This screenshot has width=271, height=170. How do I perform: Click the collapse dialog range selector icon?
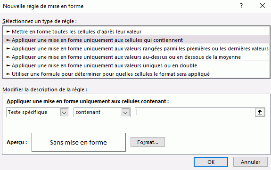click(x=260, y=112)
